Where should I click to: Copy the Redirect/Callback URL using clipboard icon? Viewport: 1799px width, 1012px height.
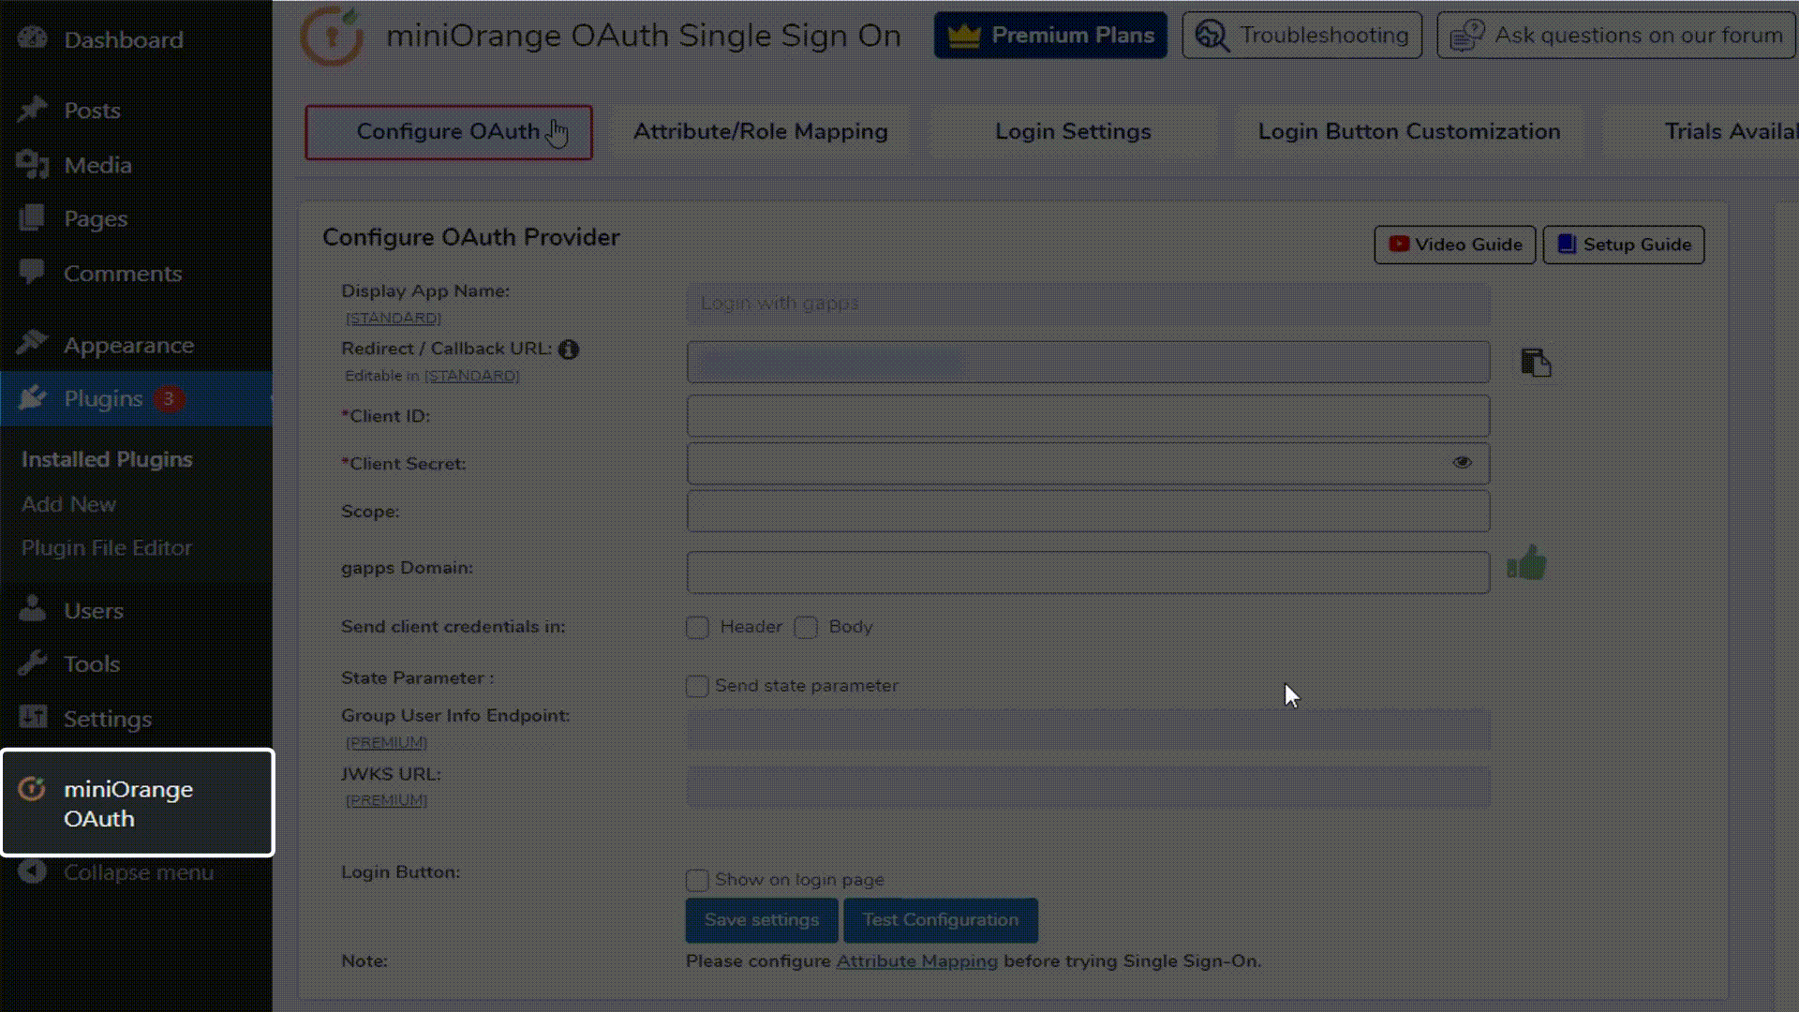[x=1534, y=364]
